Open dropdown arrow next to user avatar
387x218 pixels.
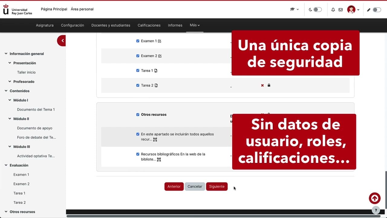358,10
